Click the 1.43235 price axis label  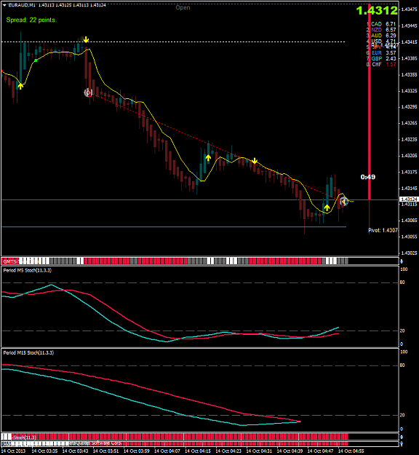coord(409,140)
